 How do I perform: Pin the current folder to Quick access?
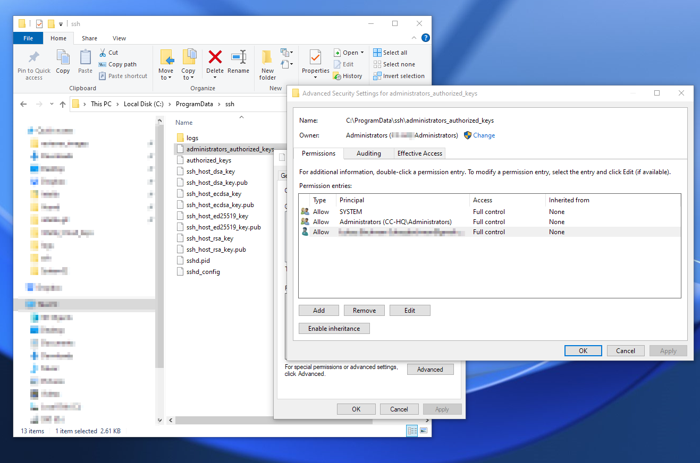(33, 64)
